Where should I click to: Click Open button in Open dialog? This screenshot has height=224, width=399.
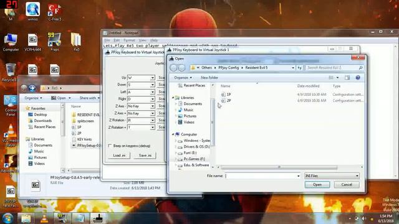317,185
